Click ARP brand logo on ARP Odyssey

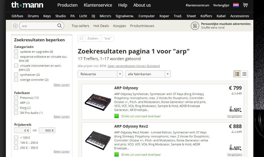235,109
